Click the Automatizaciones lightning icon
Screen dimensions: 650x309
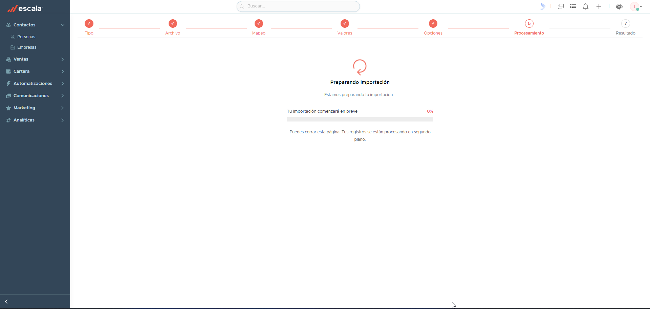(8, 84)
